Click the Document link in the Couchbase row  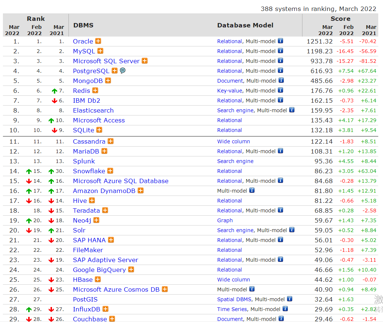pyautogui.click(x=230, y=319)
